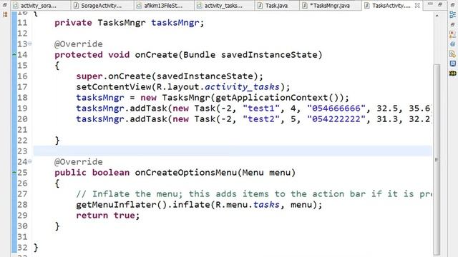Collapse the onCreate method at line 13
The height and width of the screenshot is (257, 458).
(30, 44)
